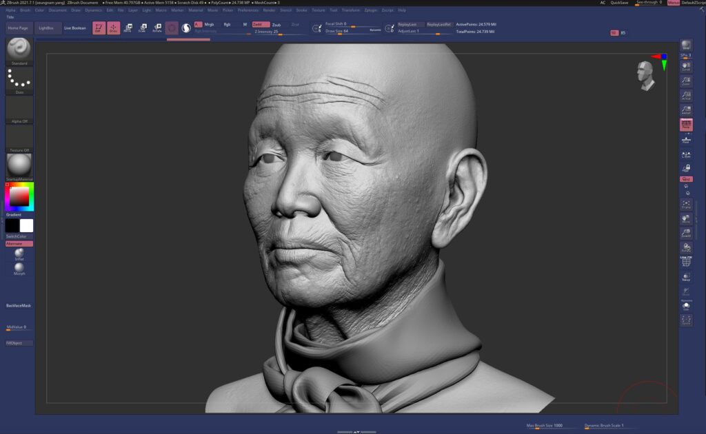Viewport: 706px width, 434px height.
Task: Toggle Perspective (Persp) view mode
Action: click(686, 124)
